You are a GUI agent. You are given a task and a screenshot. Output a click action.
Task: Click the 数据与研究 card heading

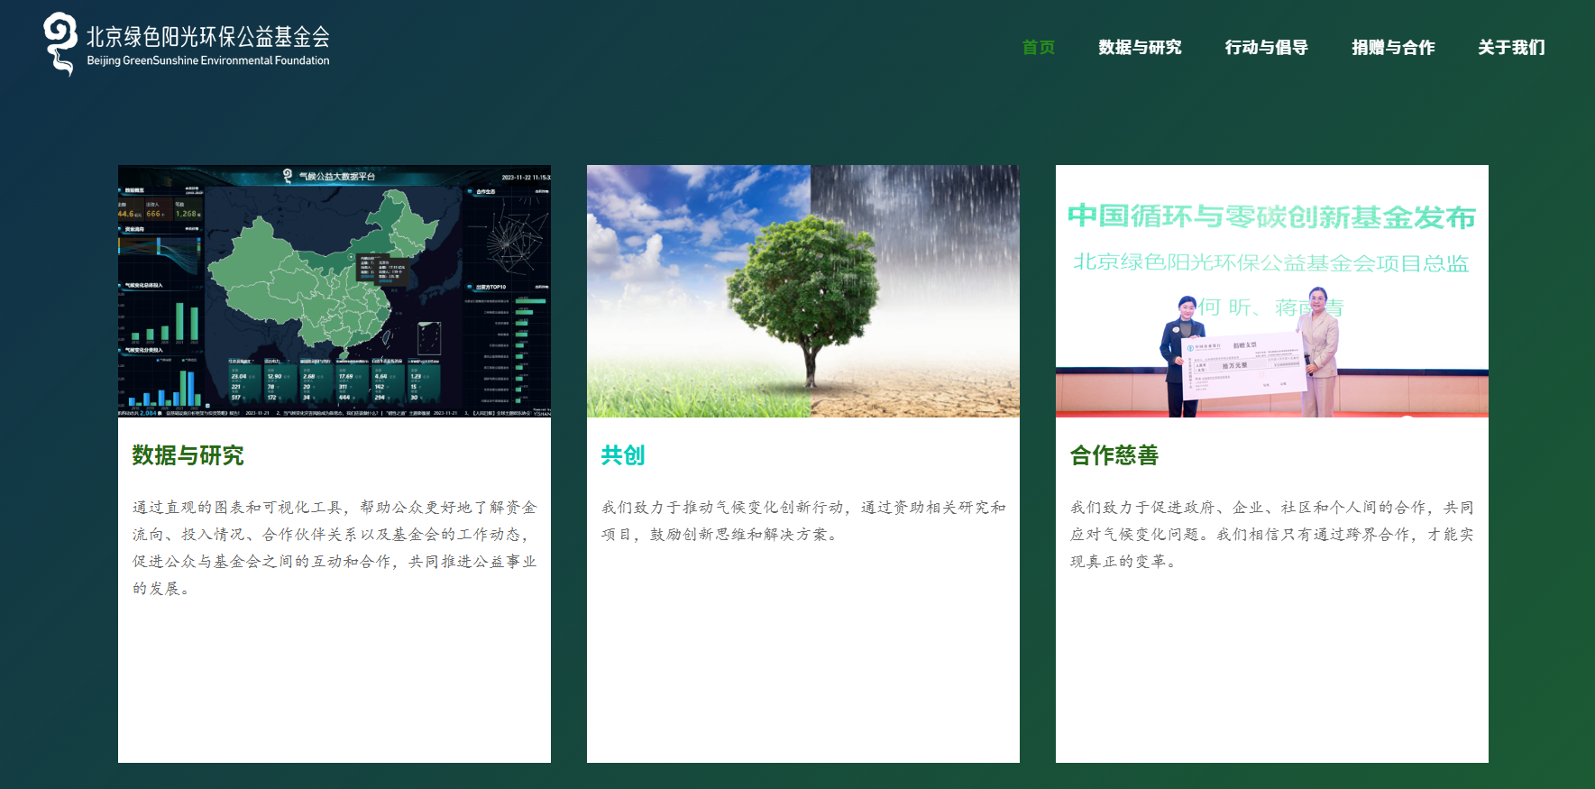point(188,455)
